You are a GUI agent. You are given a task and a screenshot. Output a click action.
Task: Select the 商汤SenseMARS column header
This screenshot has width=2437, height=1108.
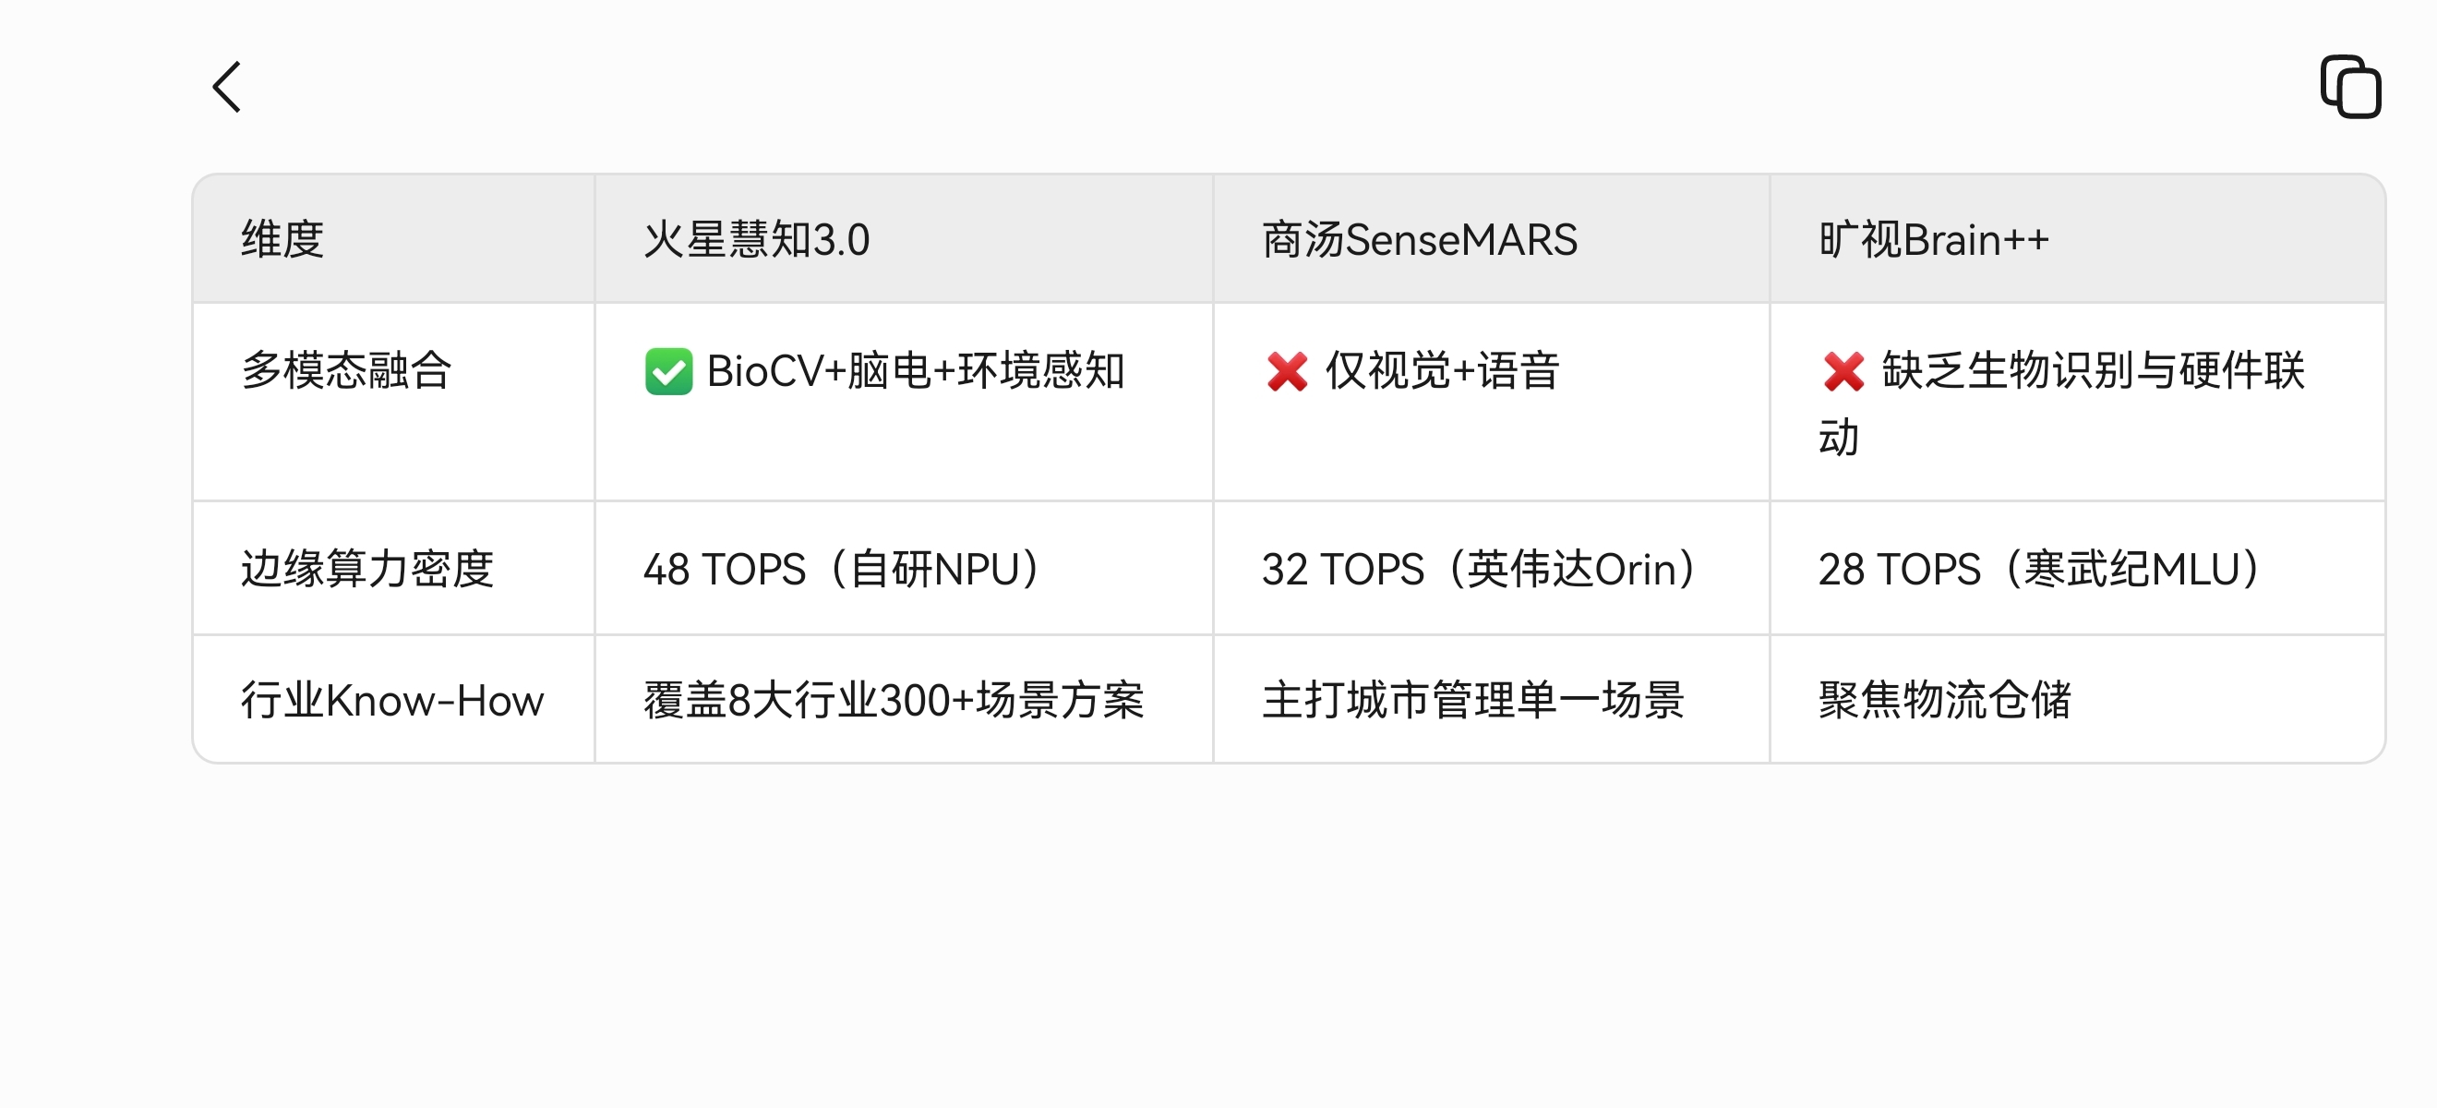tap(1491, 238)
